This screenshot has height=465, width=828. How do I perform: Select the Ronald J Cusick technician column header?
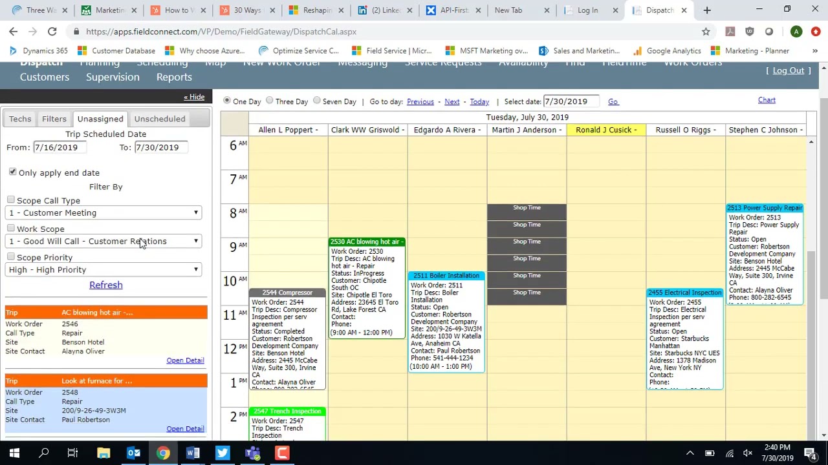click(x=606, y=130)
